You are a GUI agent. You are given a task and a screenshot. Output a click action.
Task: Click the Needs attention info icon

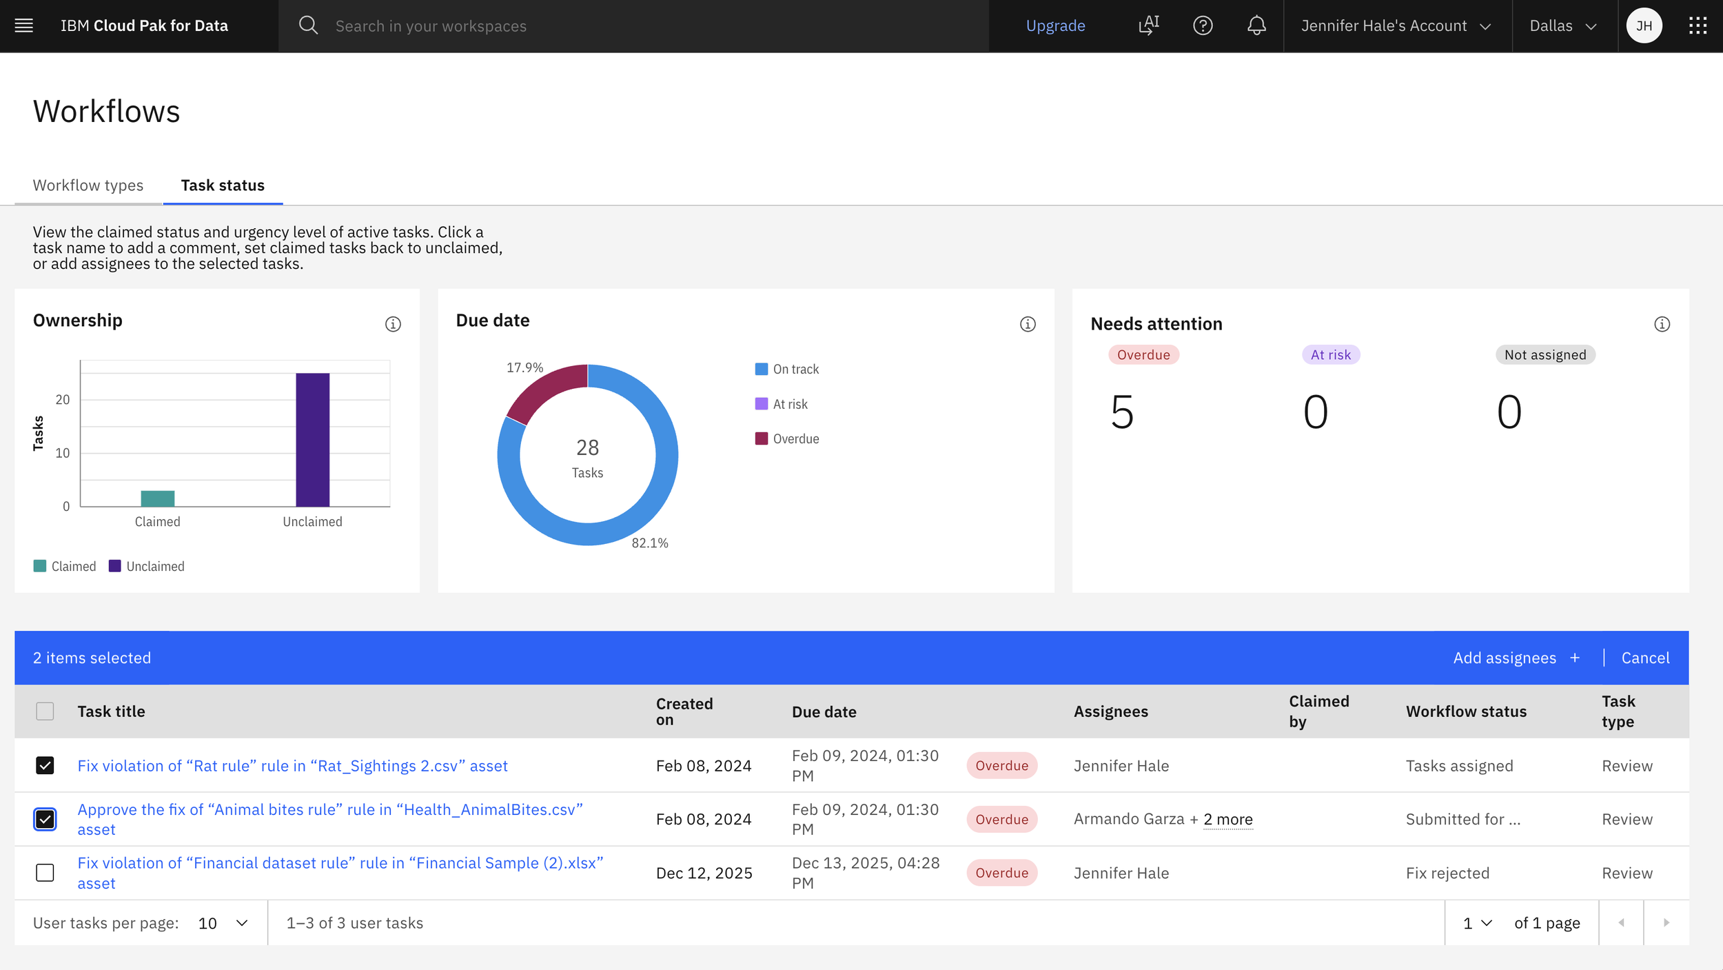(x=1662, y=324)
